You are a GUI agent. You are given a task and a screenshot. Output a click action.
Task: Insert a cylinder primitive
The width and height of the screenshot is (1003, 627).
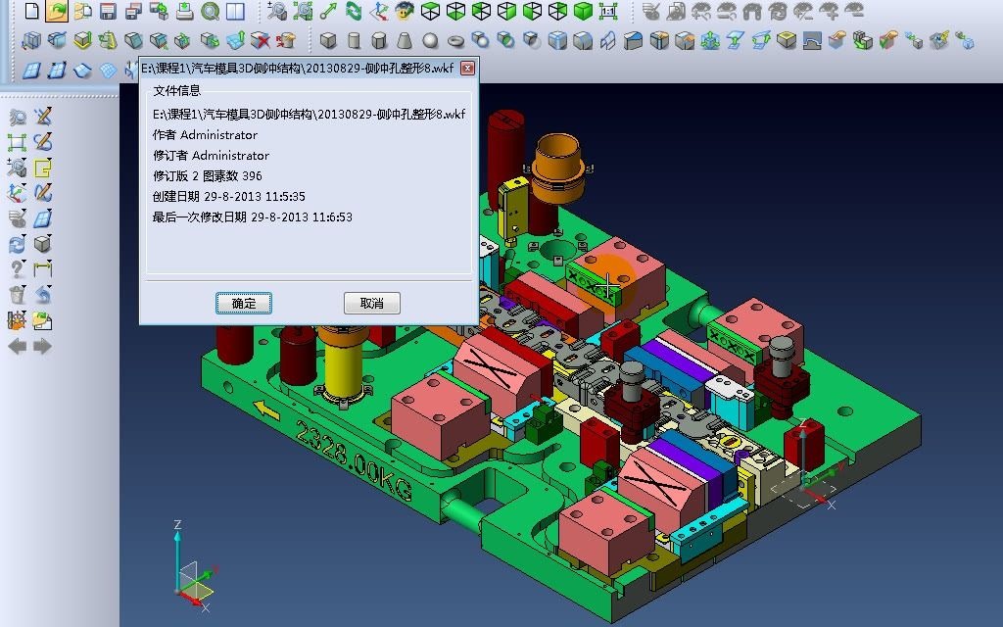353,41
